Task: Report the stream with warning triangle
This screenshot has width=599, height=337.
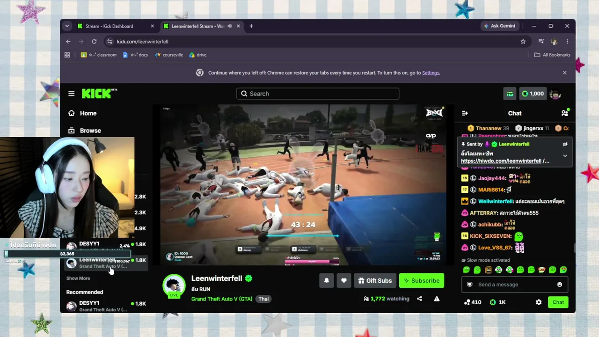Action: (x=437, y=299)
